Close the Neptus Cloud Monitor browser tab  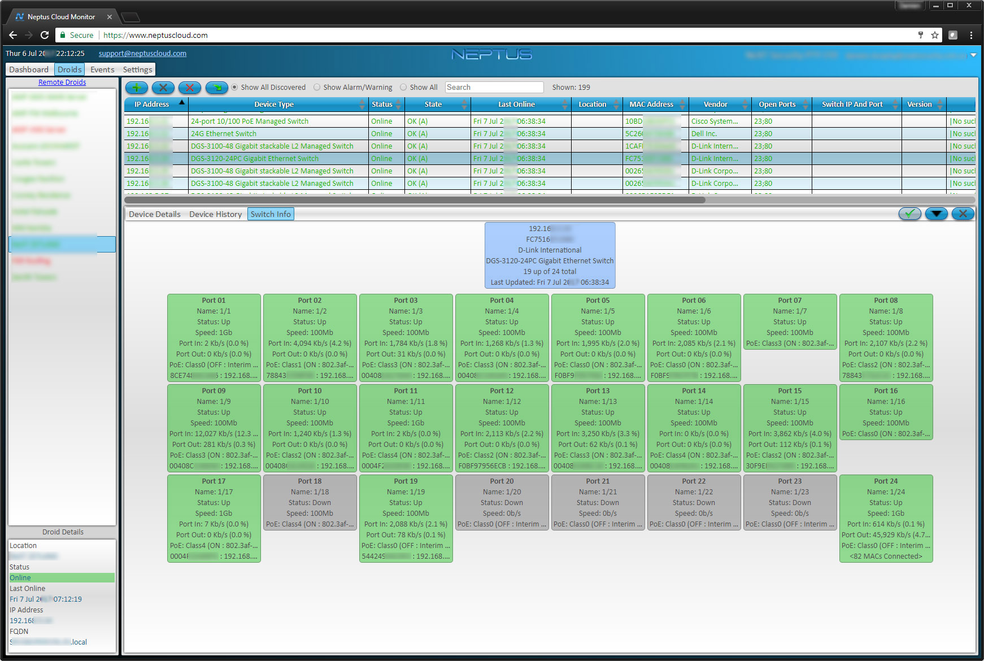coord(110,17)
